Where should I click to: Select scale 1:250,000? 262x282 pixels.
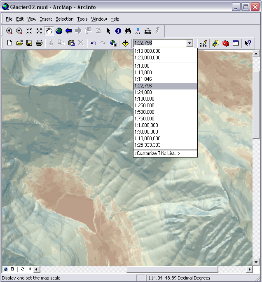(x=165, y=106)
